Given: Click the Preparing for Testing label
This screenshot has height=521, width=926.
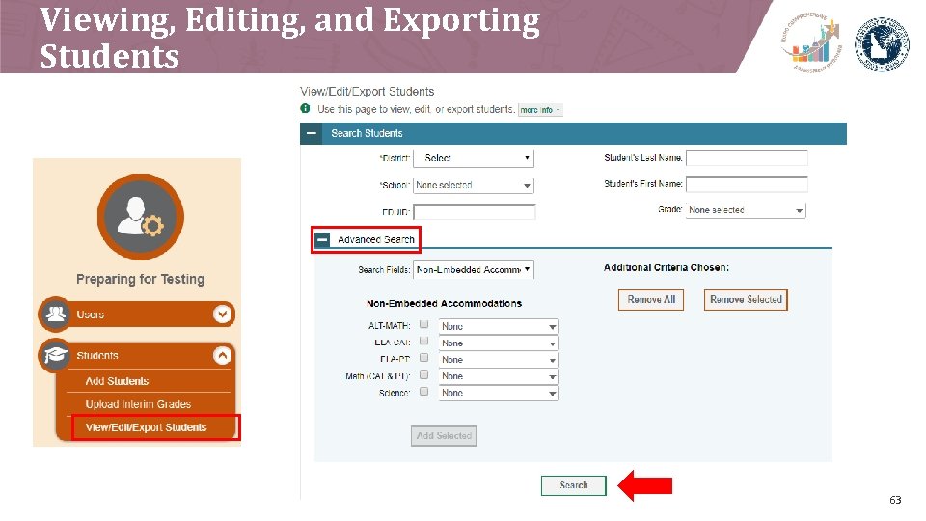Looking at the screenshot, I should pos(141,279).
